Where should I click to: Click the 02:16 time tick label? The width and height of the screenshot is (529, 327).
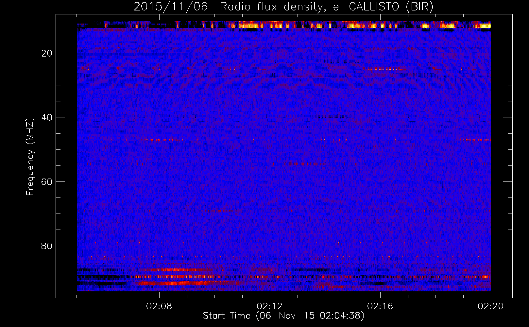tap(380, 306)
